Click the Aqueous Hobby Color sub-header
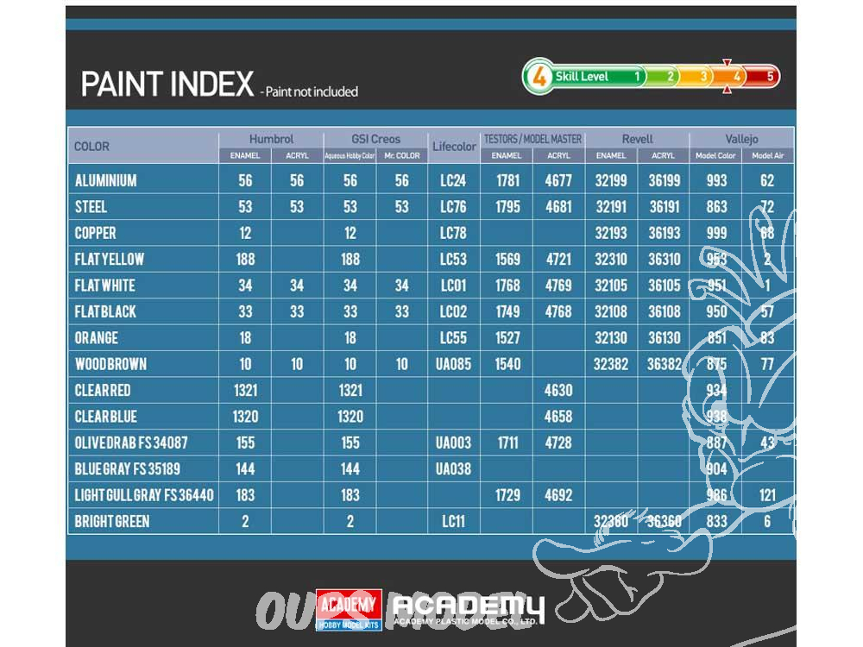863x647 pixels. pos(350,155)
